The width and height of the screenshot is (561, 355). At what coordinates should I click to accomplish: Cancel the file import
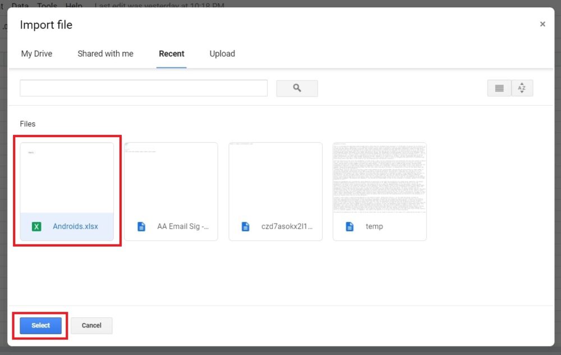(x=91, y=325)
